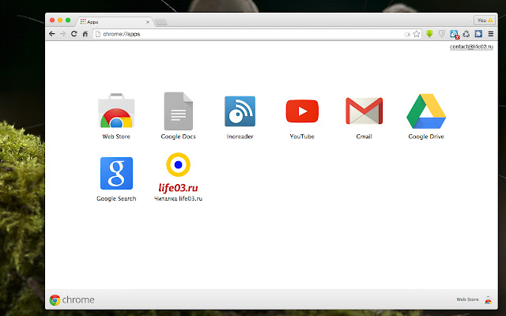Open the gray shield extension
The image size is (506, 316).
[442, 33]
